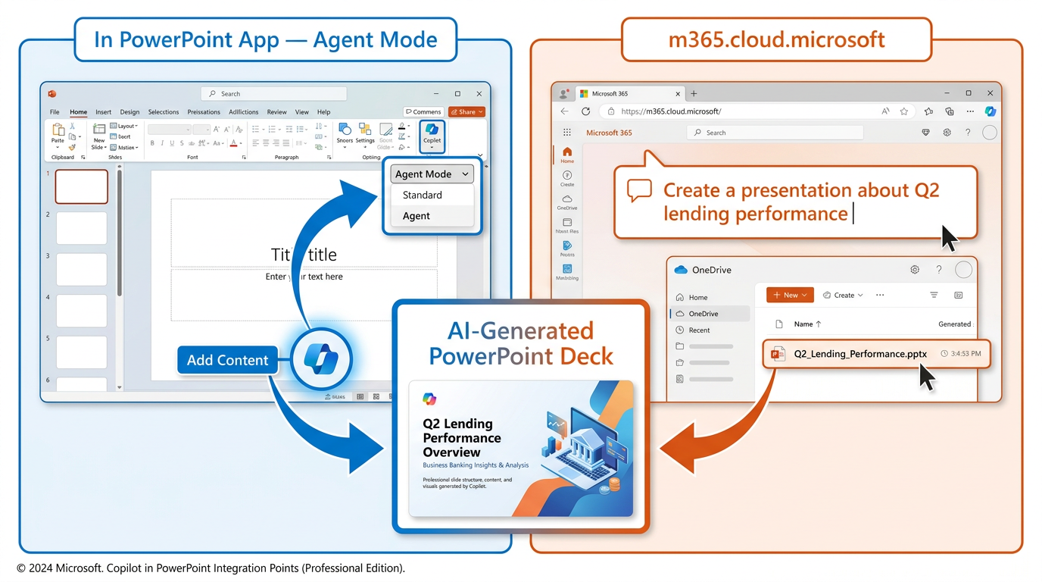Select Agent in the mode menu
The width and height of the screenshot is (1042, 582).
[432, 216]
